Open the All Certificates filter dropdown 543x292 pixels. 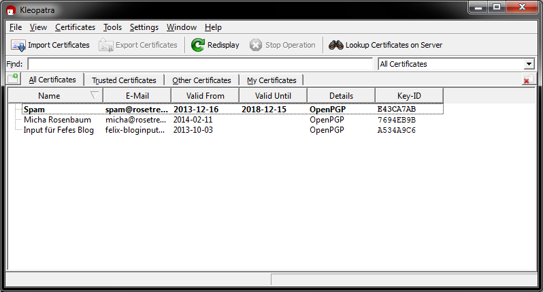point(529,64)
